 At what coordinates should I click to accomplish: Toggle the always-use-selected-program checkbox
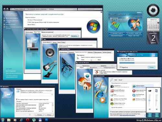[x=110, y=112]
